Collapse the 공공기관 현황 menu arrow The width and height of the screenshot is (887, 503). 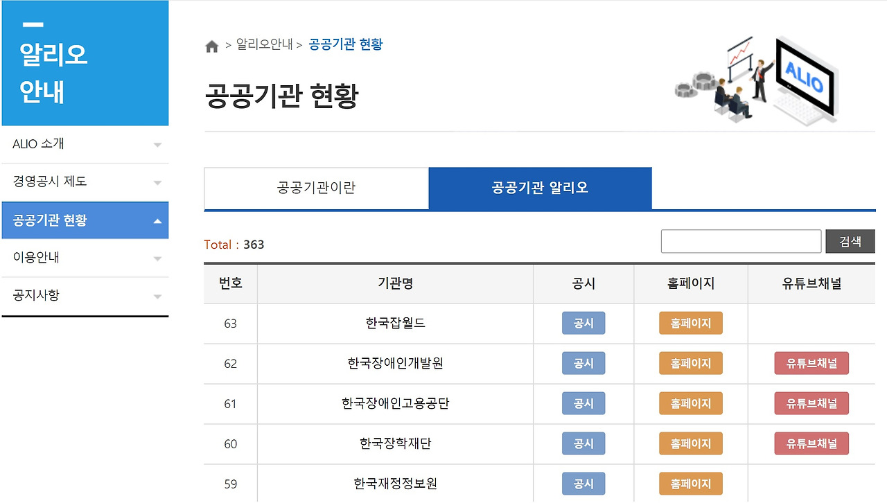[x=157, y=221]
